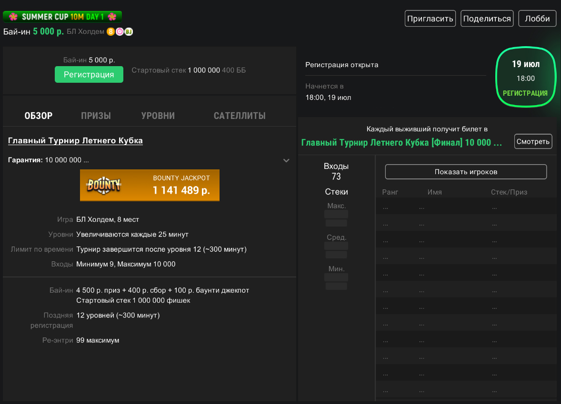Expand the Гарантия details chevron
This screenshot has height=404, width=561.
point(286,160)
